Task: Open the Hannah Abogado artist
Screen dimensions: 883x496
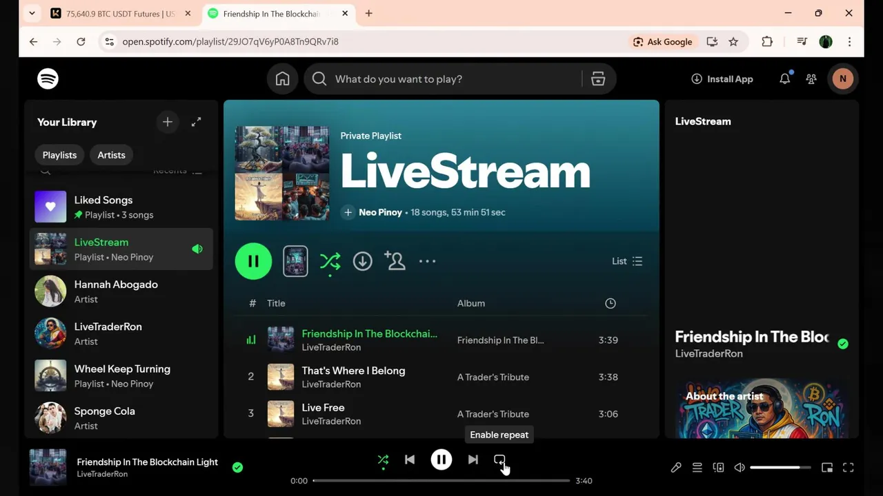Action: pos(121,291)
